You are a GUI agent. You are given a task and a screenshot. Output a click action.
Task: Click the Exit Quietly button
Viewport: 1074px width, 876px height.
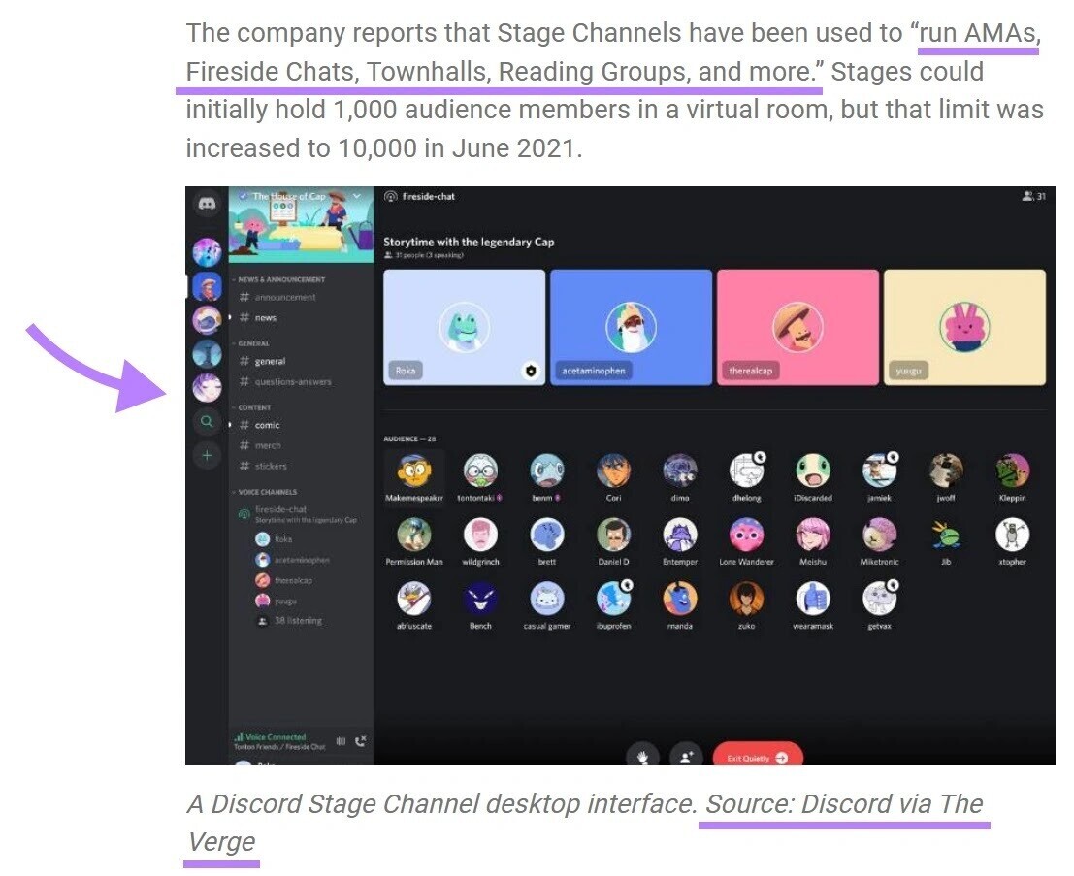(758, 756)
